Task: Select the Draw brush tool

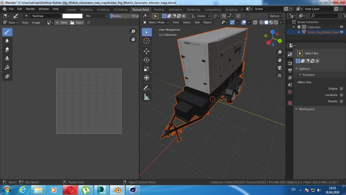Action: [x=7, y=32]
